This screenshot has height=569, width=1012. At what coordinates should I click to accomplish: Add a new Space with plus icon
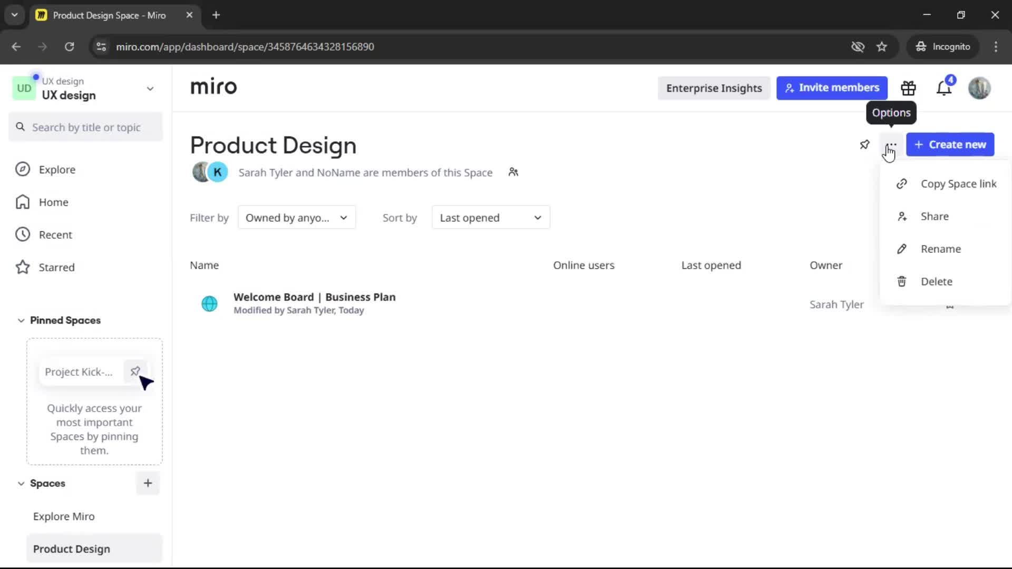click(x=148, y=483)
